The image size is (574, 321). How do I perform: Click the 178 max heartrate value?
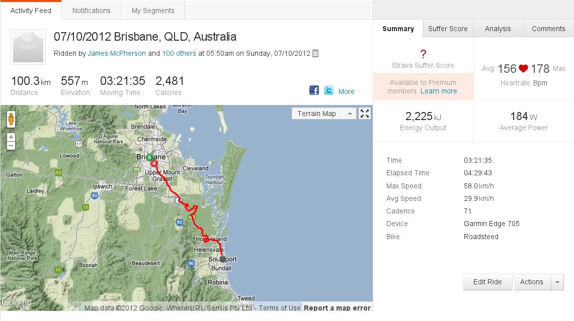540,69
